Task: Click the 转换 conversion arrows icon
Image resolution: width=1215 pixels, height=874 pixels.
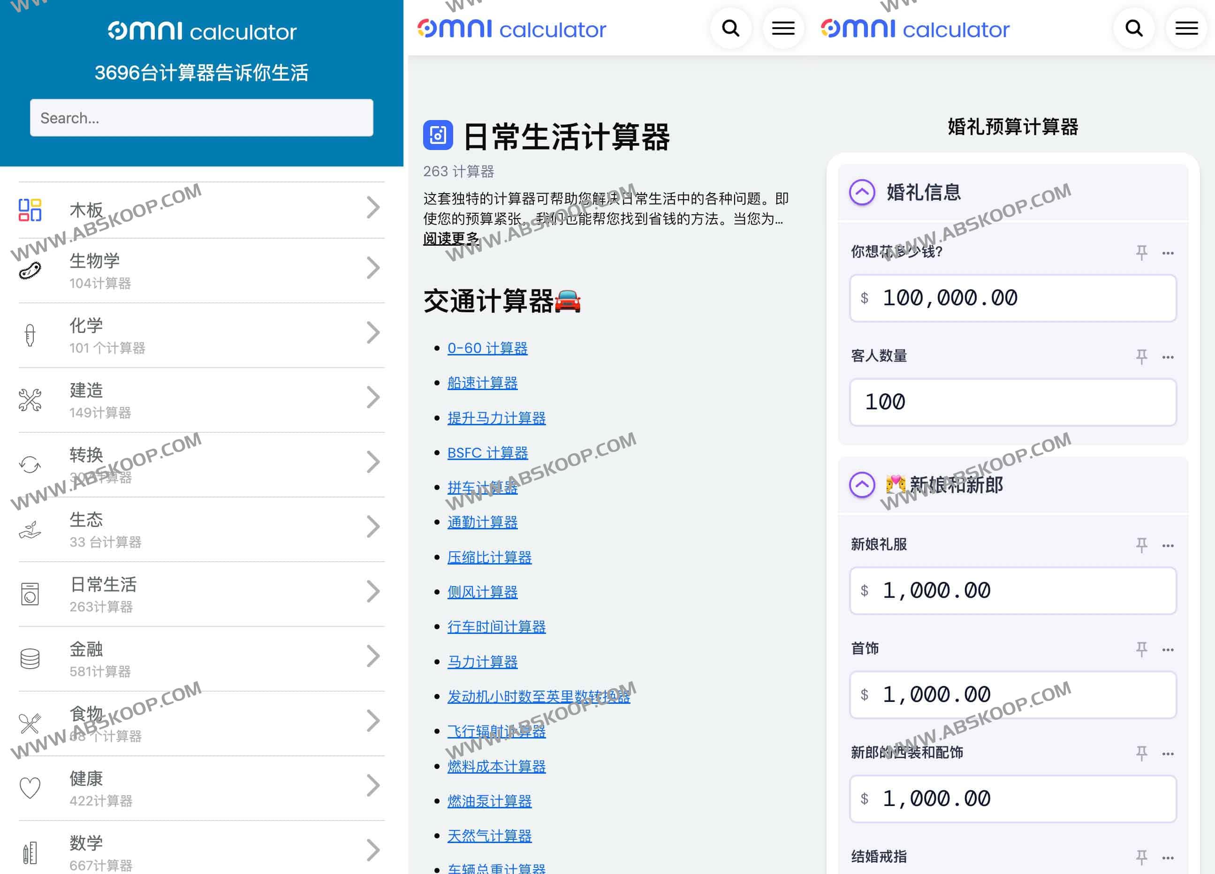Action: click(x=30, y=464)
